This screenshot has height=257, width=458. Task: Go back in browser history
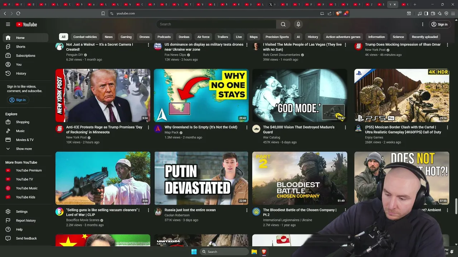(x=5, y=13)
